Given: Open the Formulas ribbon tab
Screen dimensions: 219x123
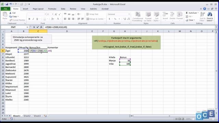Looking at the screenshot, I should pyautogui.click(x=52, y=9).
